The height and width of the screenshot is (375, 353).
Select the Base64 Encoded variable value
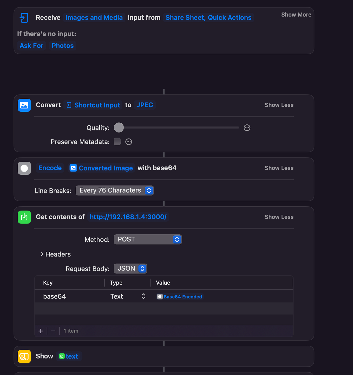[180, 297]
